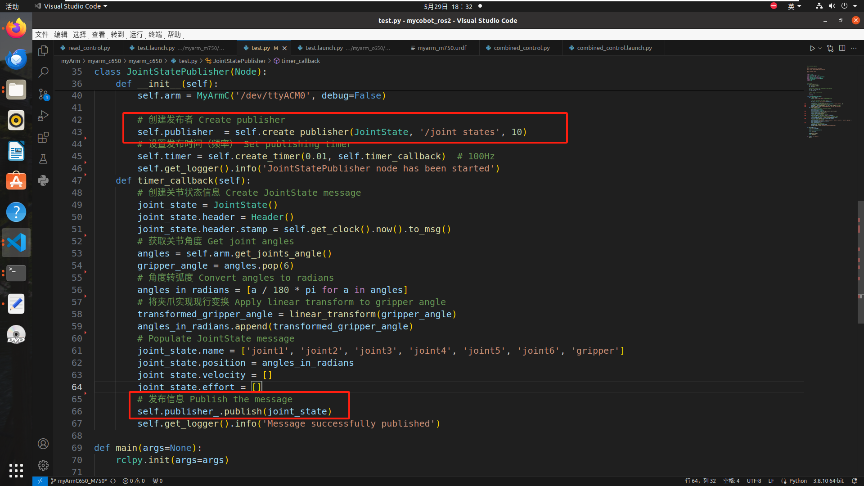Screen dimensions: 864x486
Task: Open the 文件 menu
Action: point(42,35)
